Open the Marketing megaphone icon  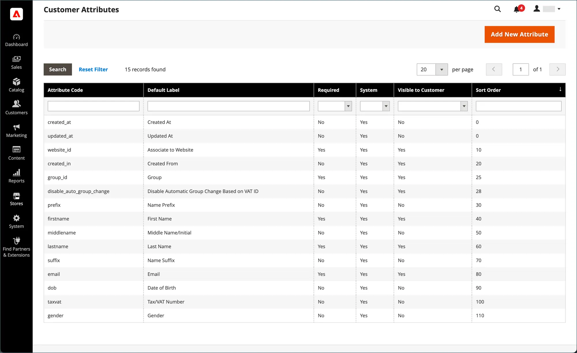point(16,131)
